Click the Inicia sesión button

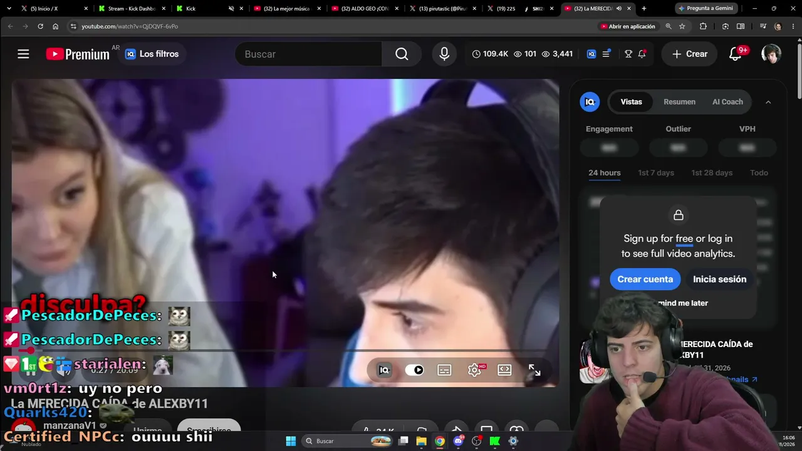719,279
